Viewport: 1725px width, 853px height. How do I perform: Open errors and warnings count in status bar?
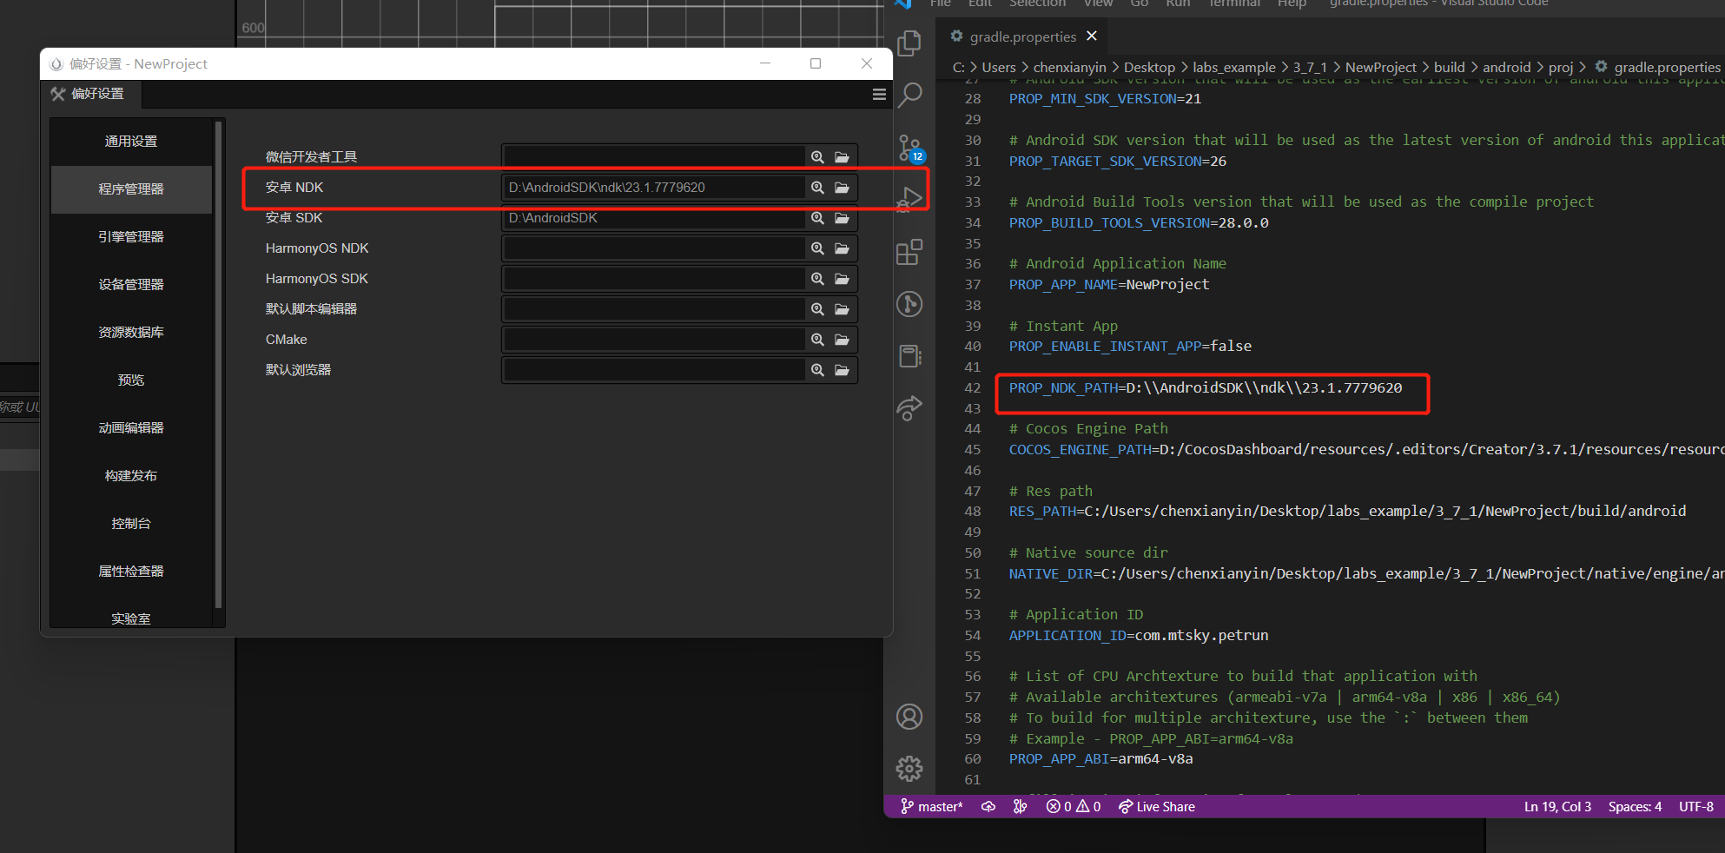click(x=1074, y=807)
